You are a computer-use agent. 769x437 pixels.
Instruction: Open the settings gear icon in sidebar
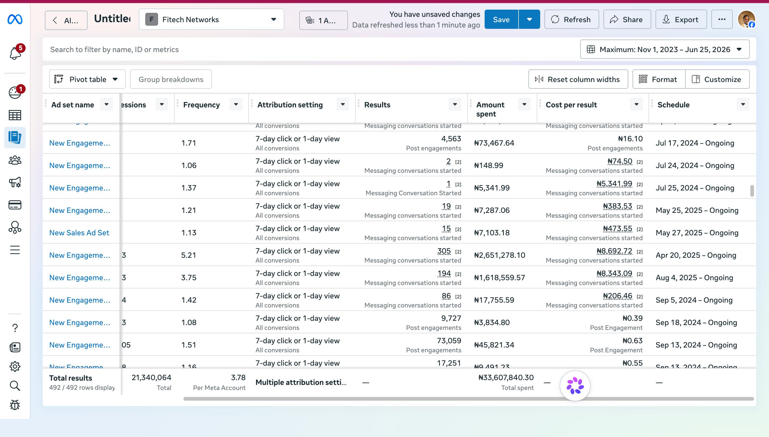15,366
